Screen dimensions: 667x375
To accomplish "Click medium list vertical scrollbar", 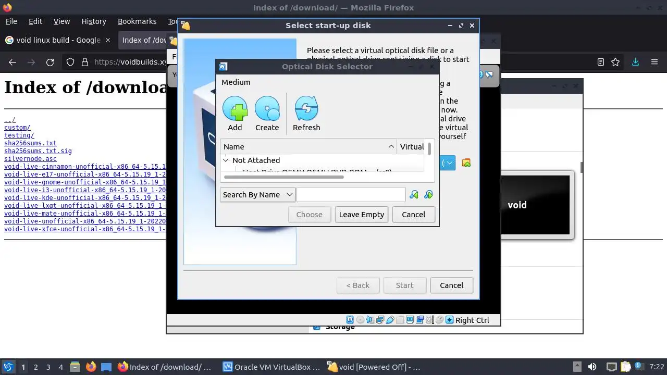I will click(x=429, y=149).
